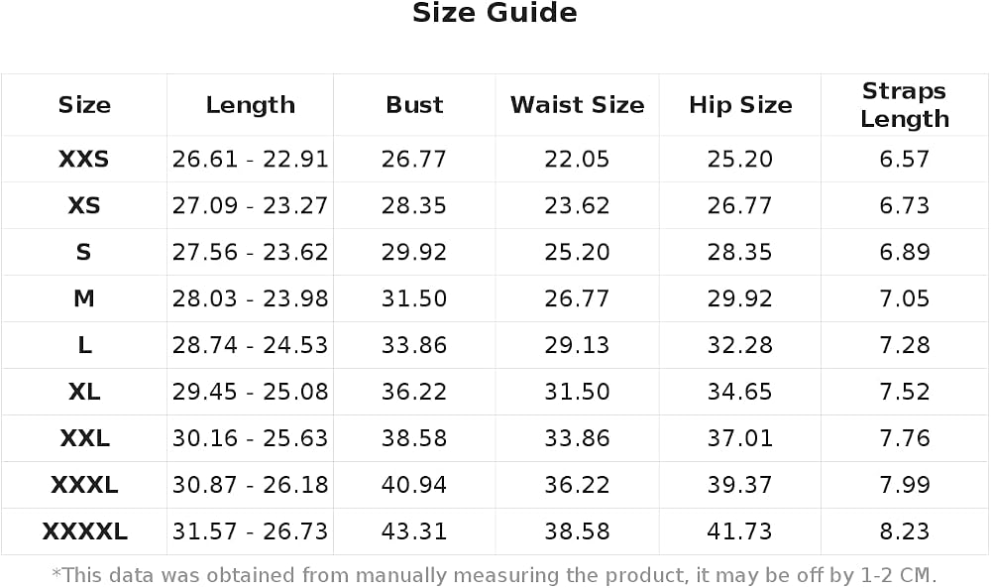Select the length cell 28.74 - 24.53
Image resolution: width=991 pixels, height=588 pixels.
[251, 345]
